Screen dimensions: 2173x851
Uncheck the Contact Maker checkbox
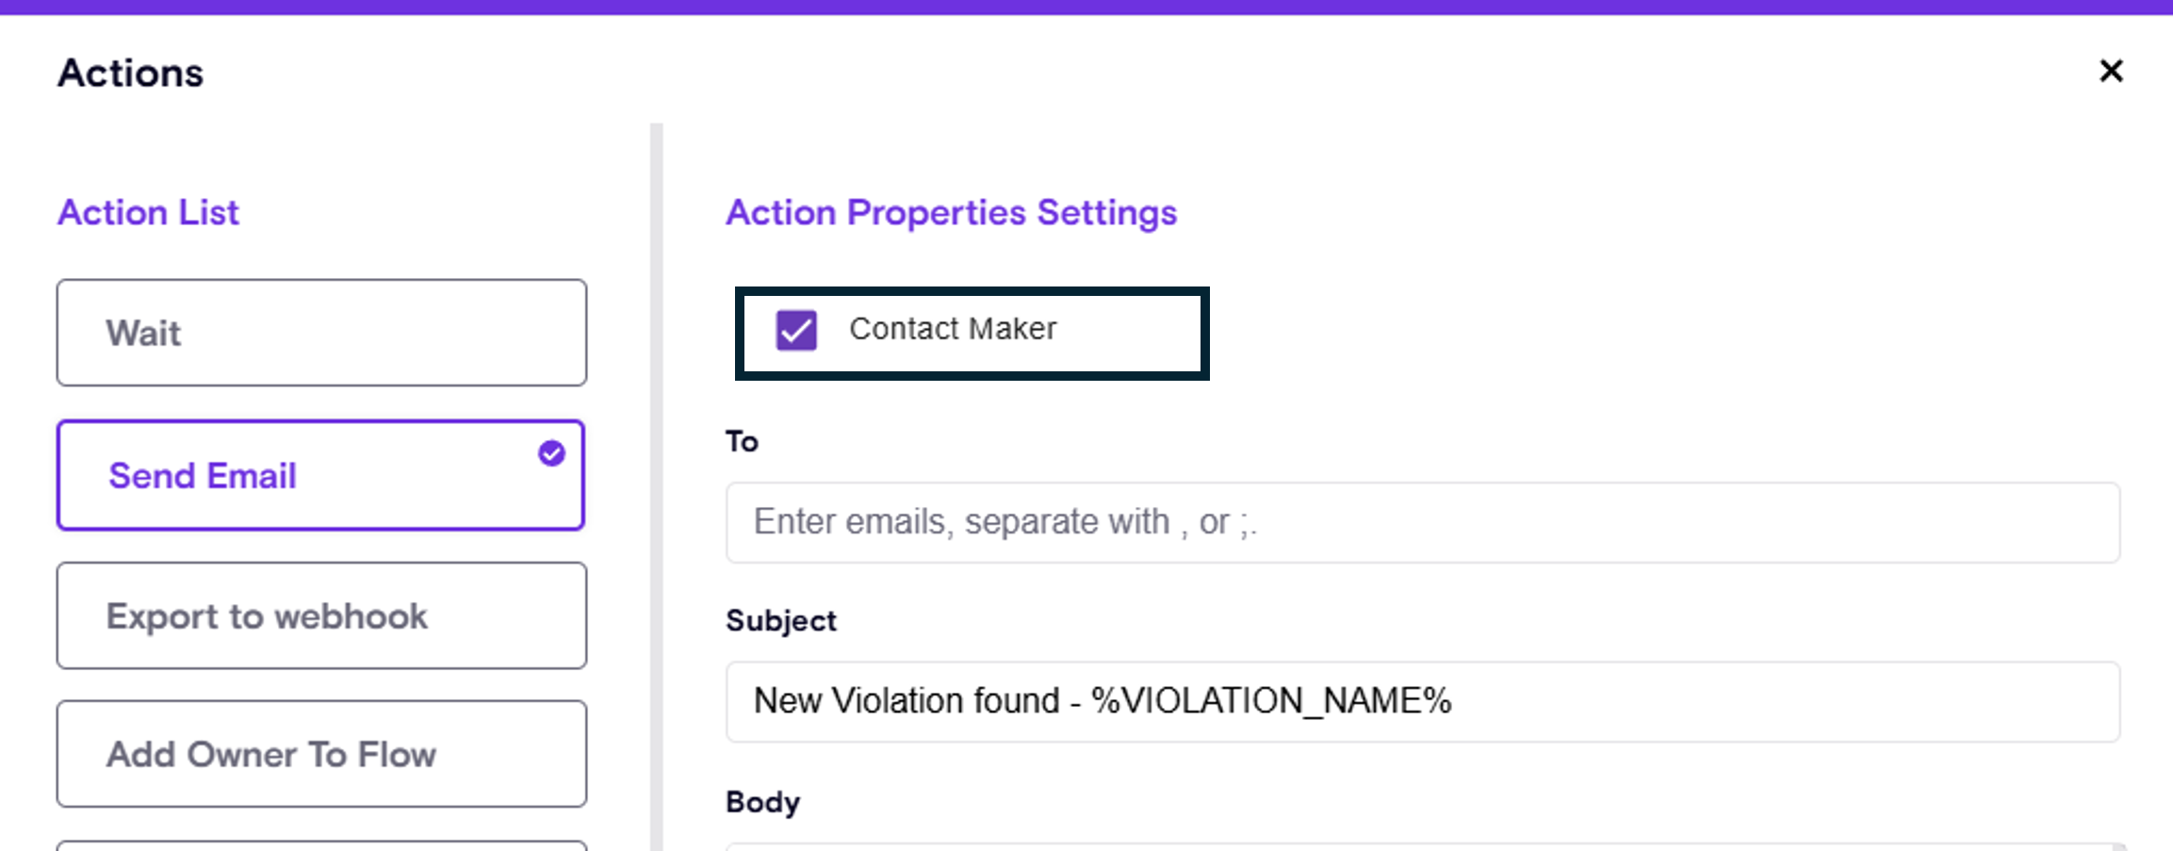pos(796,331)
